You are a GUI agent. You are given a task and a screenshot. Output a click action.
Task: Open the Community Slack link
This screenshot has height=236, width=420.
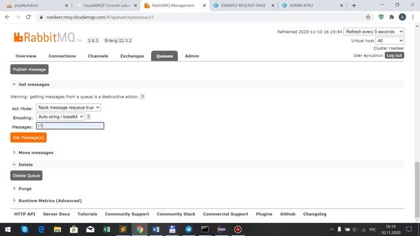pos(176,214)
